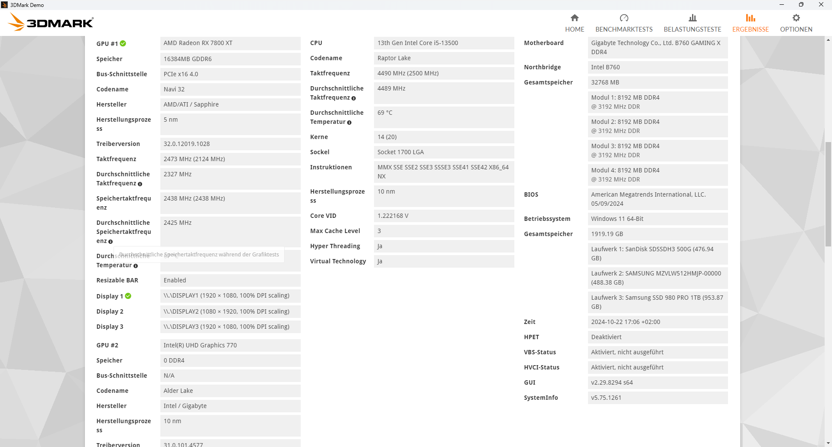Click the 'Windows 11 64-Bit' value
This screenshot has width=832, height=447.
click(x=658, y=219)
